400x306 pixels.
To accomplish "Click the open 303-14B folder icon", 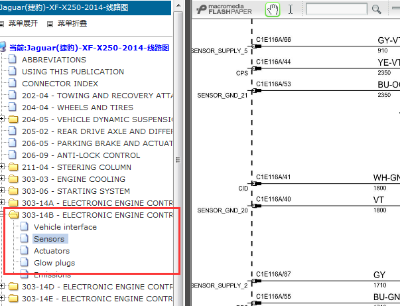I will (14, 215).
